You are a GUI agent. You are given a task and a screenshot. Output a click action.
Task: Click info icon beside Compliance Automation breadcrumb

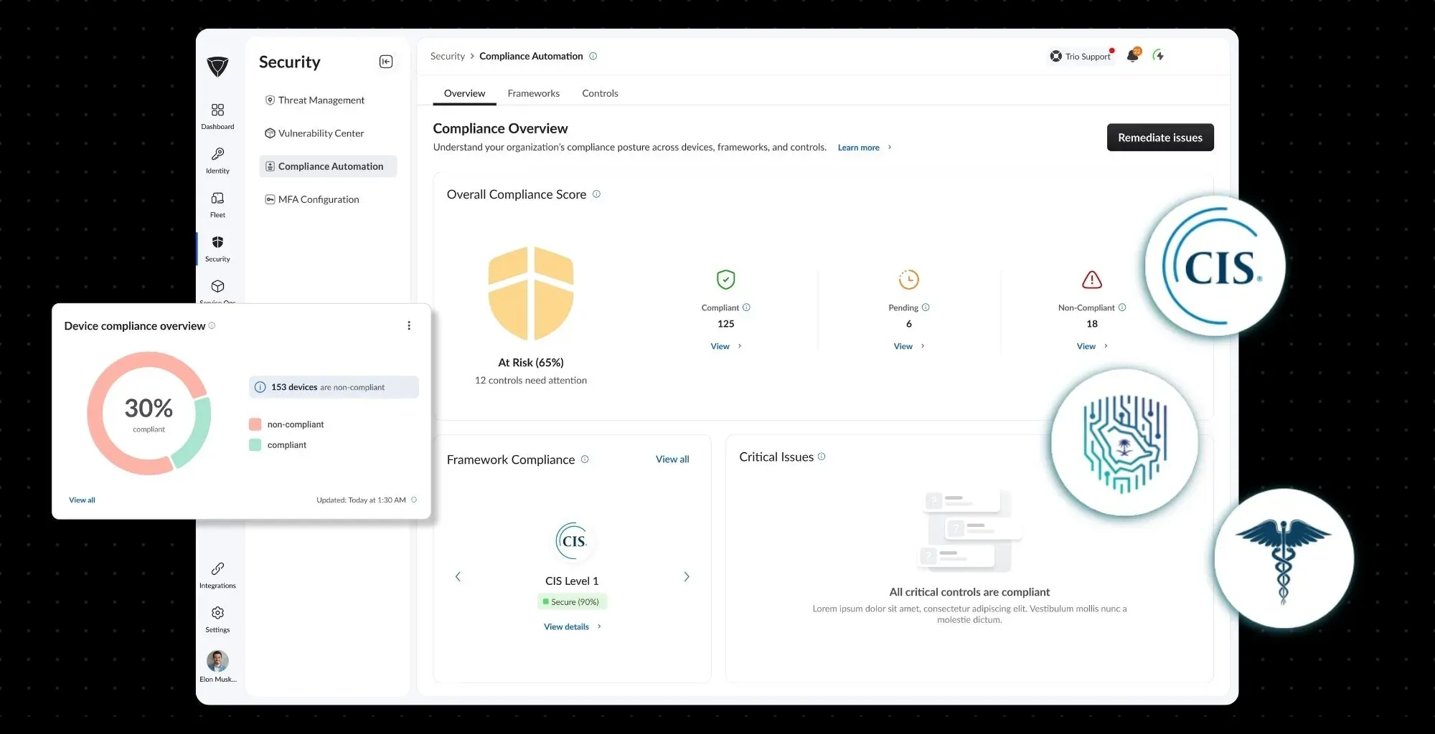pos(593,56)
